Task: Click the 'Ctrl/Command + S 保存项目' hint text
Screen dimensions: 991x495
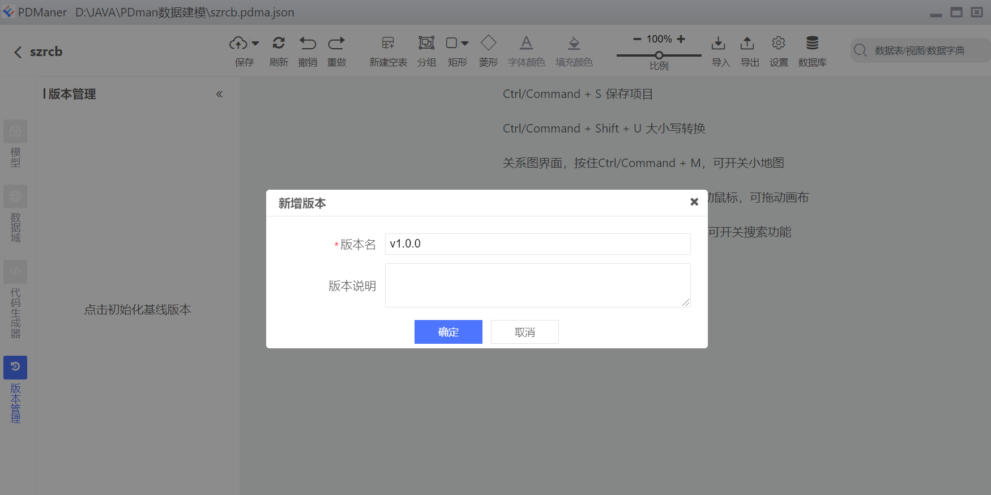Action: pos(578,94)
